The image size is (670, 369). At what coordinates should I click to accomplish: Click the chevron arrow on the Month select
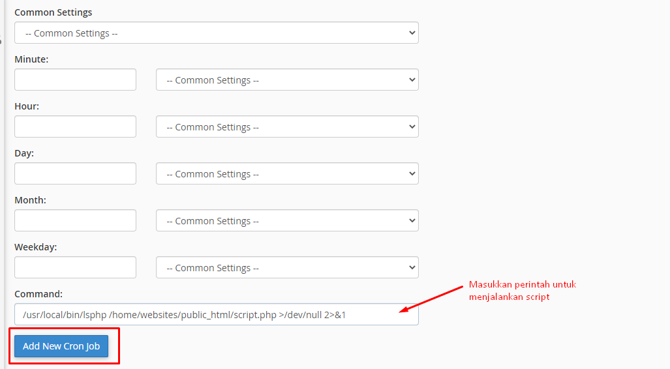(412, 221)
